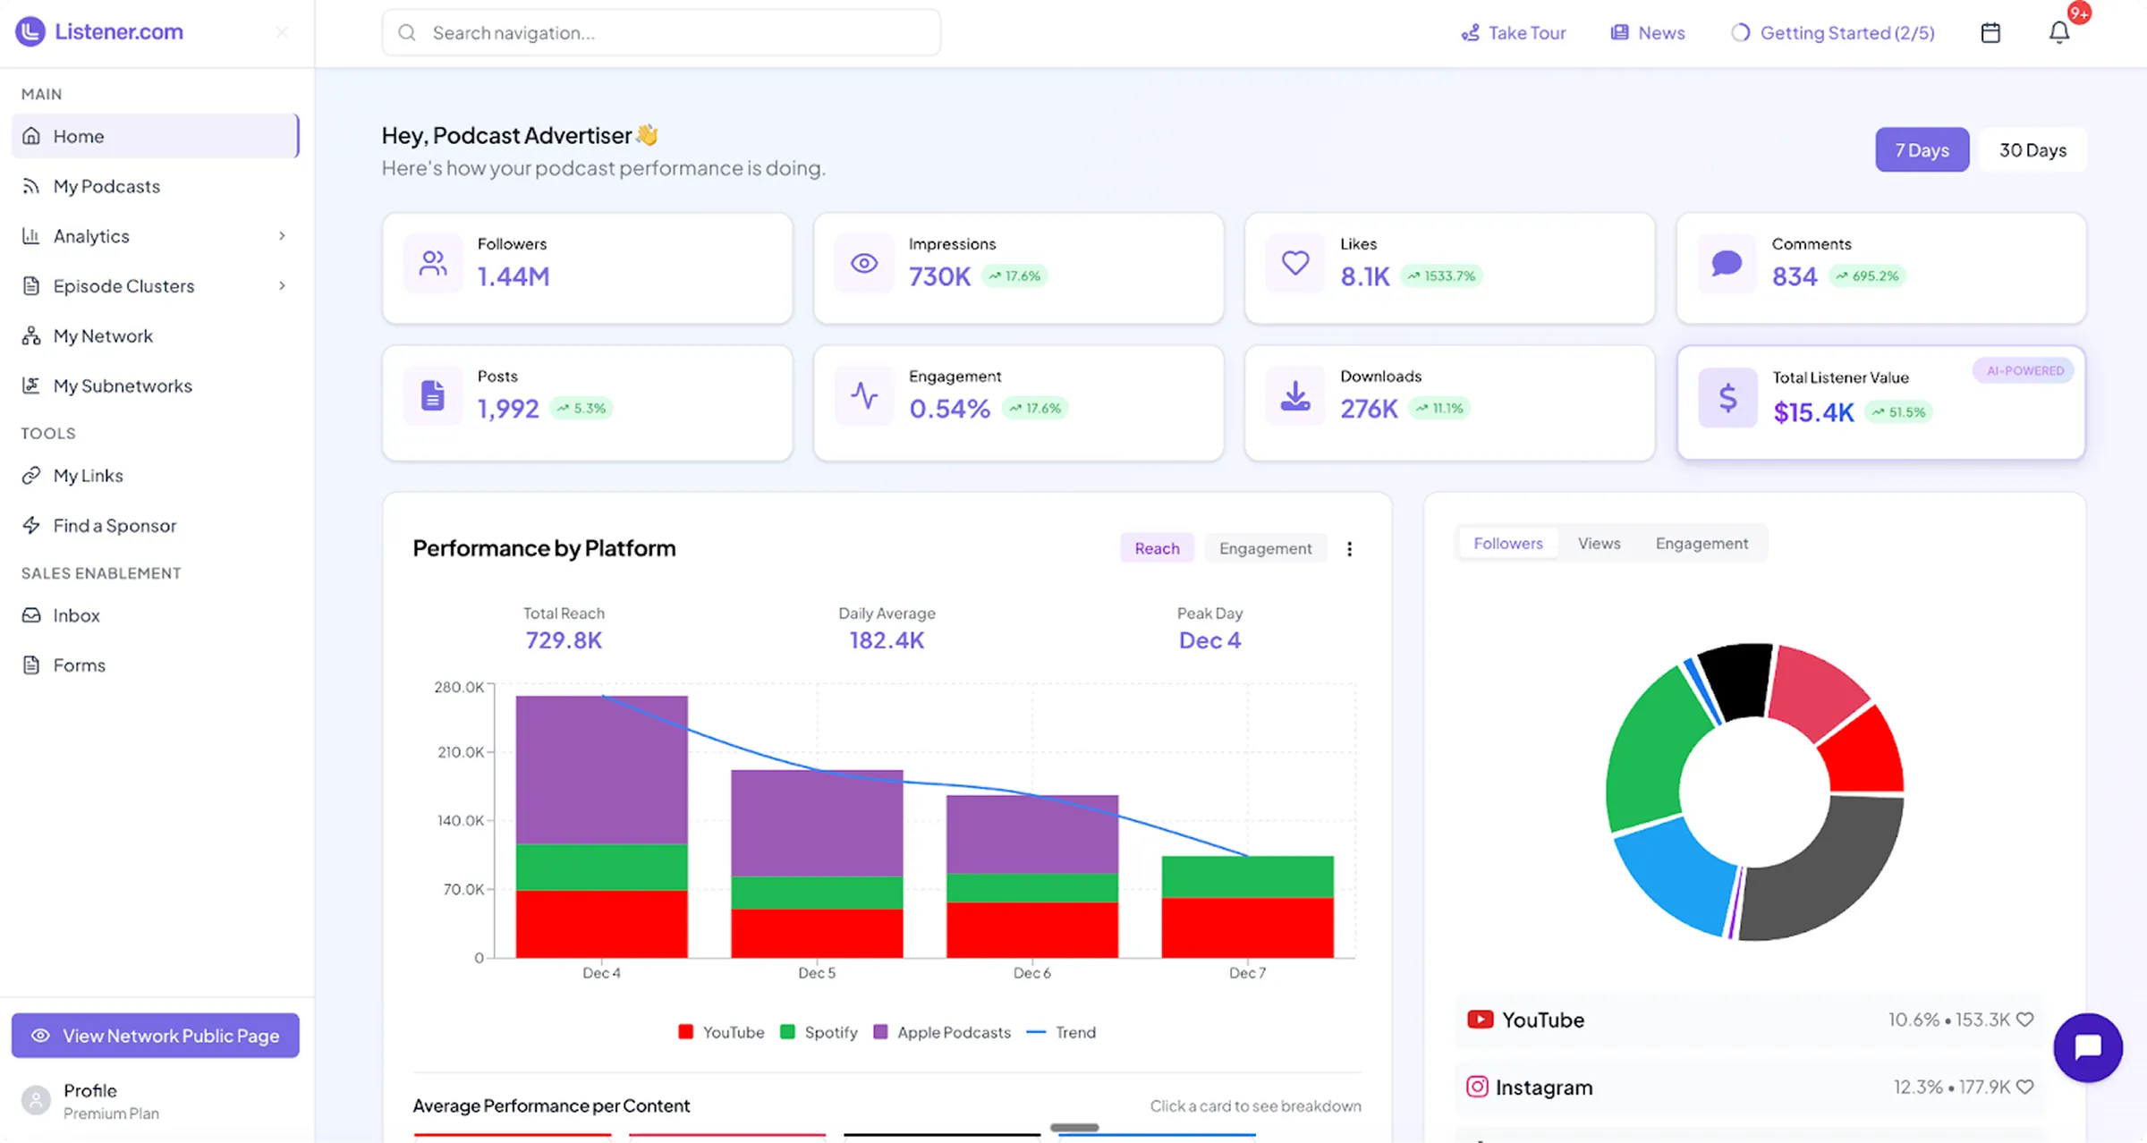
Task: Click the Find a Sponsor lightning icon
Action: tap(31, 525)
